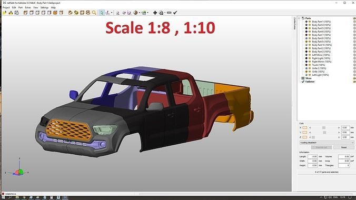Select the blue arrow selection tool
This screenshot has height=200, width=356.
pos(102,13)
